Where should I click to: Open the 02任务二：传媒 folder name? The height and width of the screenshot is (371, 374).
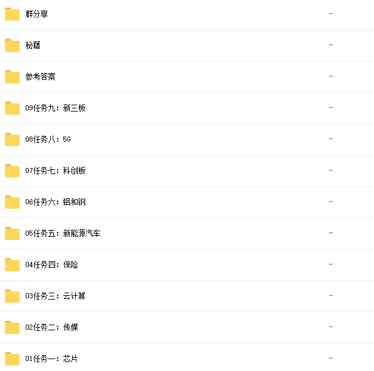(x=51, y=327)
